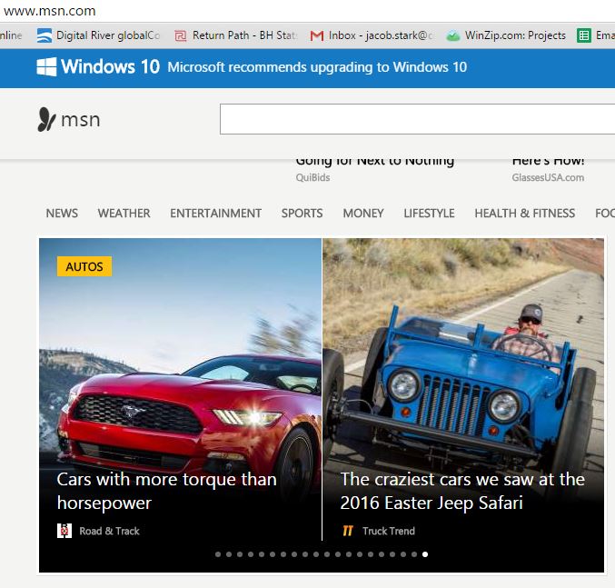Image resolution: width=615 pixels, height=588 pixels.
Task: Select the last highlighted carousel dot
Action: pos(425,554)
